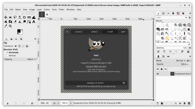
Task: Switch to the Patterns tab
Action: [x=163, y=14]
